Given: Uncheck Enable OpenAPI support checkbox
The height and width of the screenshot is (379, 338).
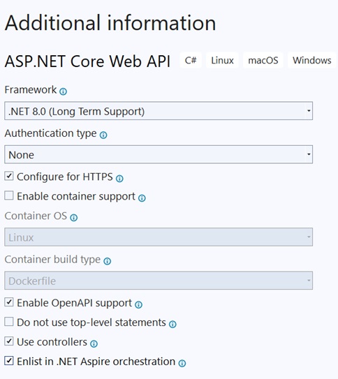Looking at the screenshot, I should (9, 302).
